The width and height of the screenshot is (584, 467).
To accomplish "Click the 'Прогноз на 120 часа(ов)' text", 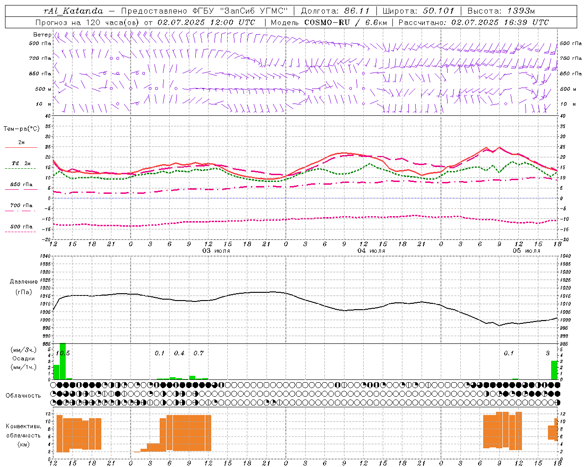I will tap(88, 22).
